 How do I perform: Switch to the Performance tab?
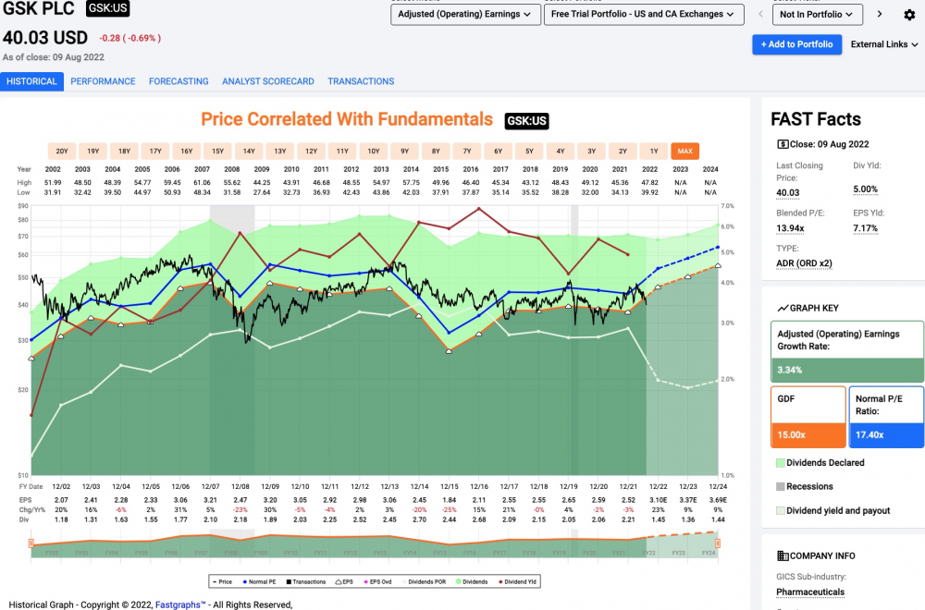click(103, 81)
